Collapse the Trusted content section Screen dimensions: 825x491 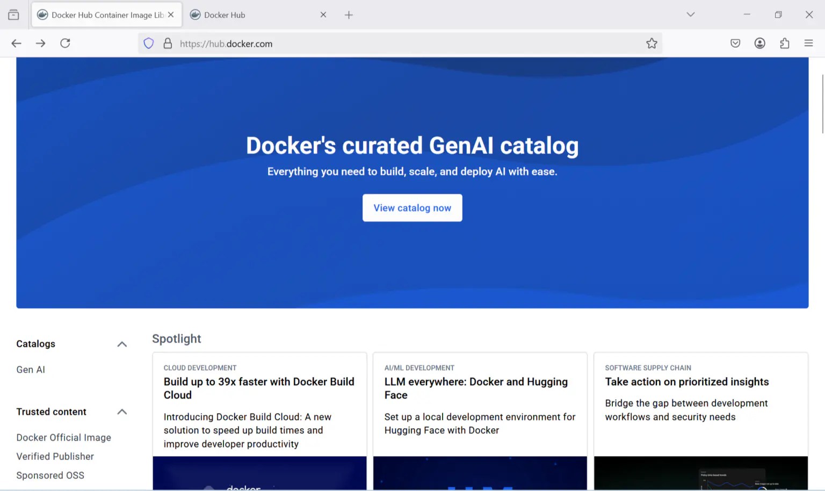[122, 412]
